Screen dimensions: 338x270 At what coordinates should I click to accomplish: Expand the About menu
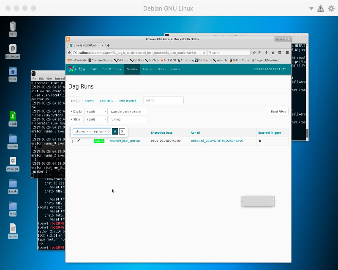pyautogui.click(x=175, y=69)
